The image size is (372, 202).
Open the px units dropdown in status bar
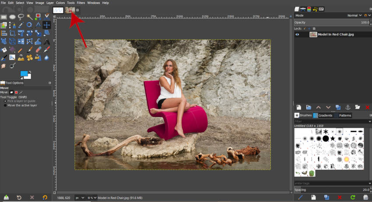pos(80,198)
